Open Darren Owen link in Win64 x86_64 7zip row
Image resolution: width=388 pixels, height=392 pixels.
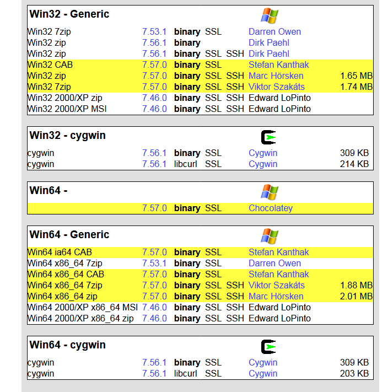pos(274,263)
